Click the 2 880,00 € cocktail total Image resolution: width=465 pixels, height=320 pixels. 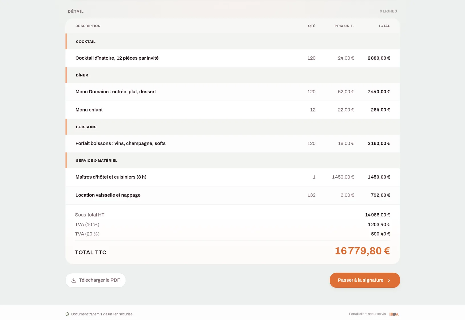point(379,58)
